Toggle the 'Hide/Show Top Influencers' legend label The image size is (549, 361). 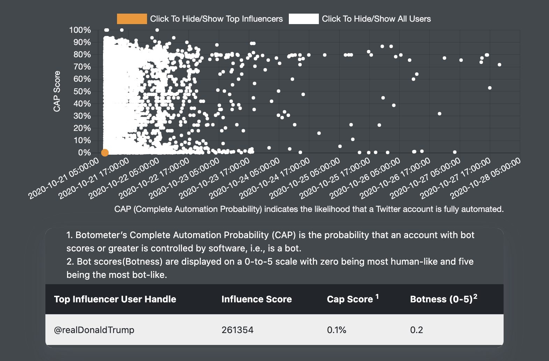coord(216,19)
